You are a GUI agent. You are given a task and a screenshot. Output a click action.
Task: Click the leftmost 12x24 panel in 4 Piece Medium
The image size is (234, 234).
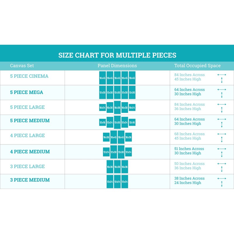pos(106,152)
